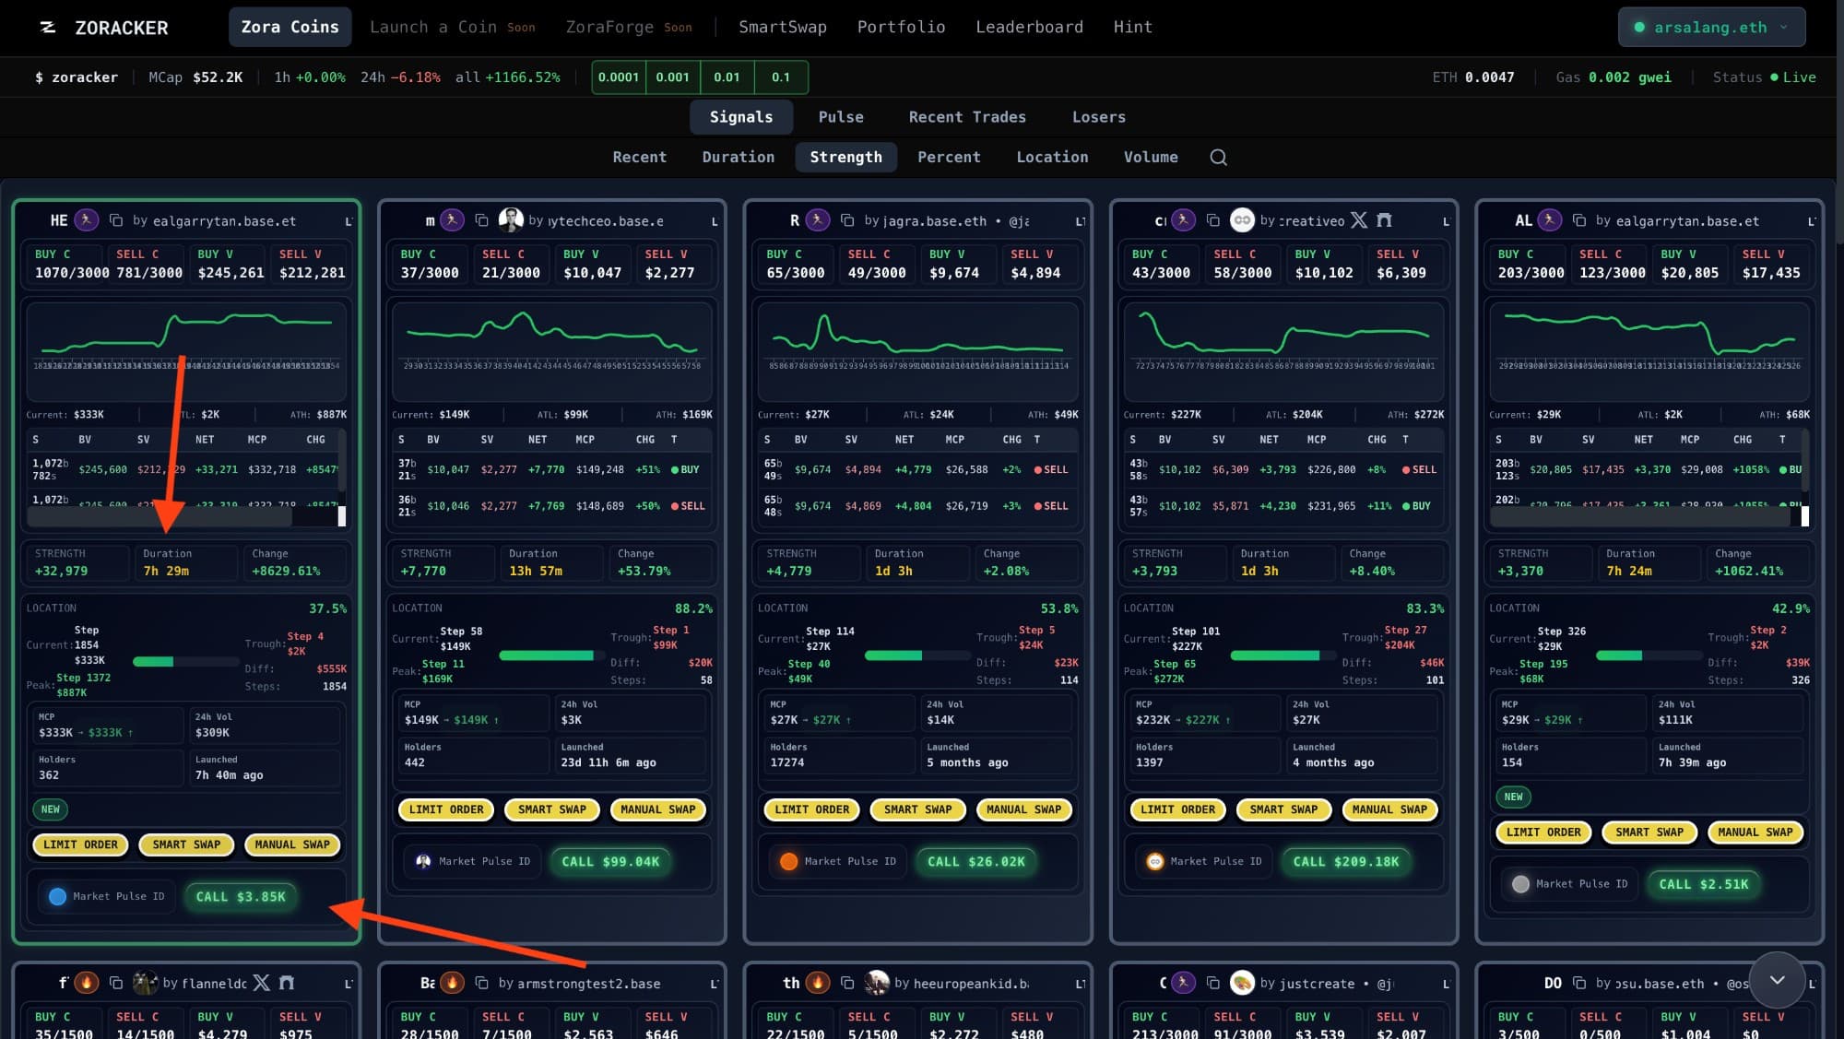Viewport: 1844px width, 1039px height.
Task: Click the X icon next to flanneldc
Action: click(261, 983)
